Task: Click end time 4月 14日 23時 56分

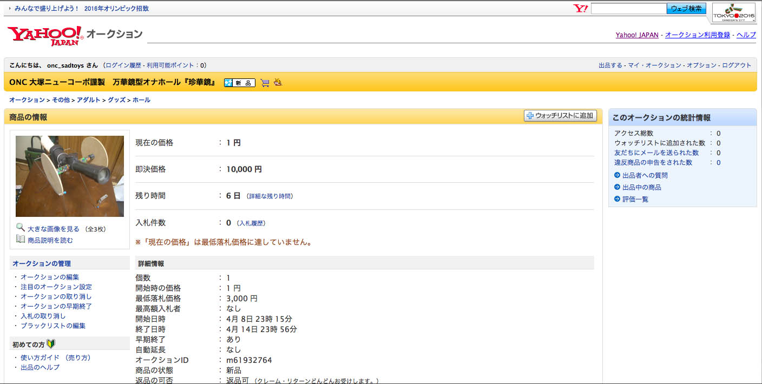Action: (x=262, y=329)
